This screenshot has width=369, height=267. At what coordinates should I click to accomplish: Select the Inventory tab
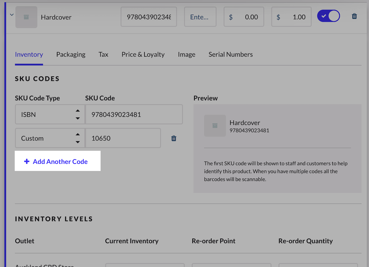point(29,55)
